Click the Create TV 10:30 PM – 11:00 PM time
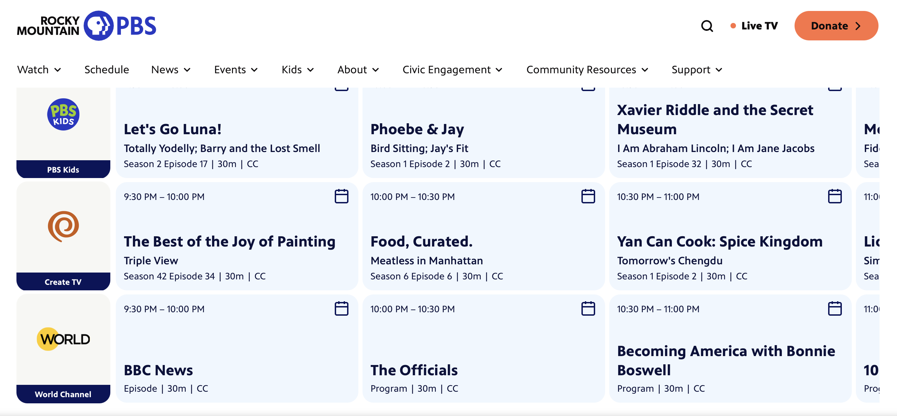The width and height of the screenshot is (897, 416). click(658, 197)
